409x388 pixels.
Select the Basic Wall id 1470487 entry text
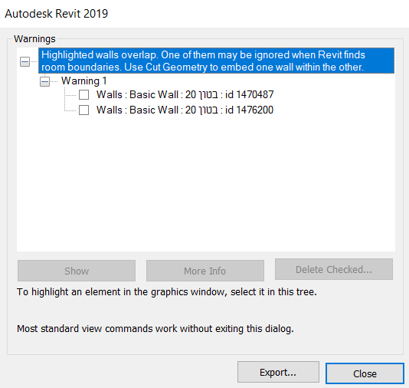click(x=185, y=95)
